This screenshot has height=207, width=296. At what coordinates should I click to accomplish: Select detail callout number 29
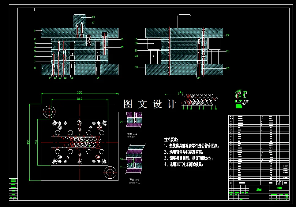tap(122, 122)
